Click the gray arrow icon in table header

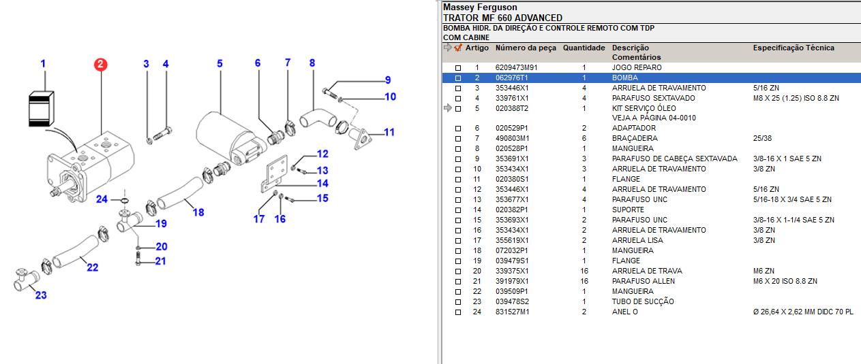pos(448,48)
